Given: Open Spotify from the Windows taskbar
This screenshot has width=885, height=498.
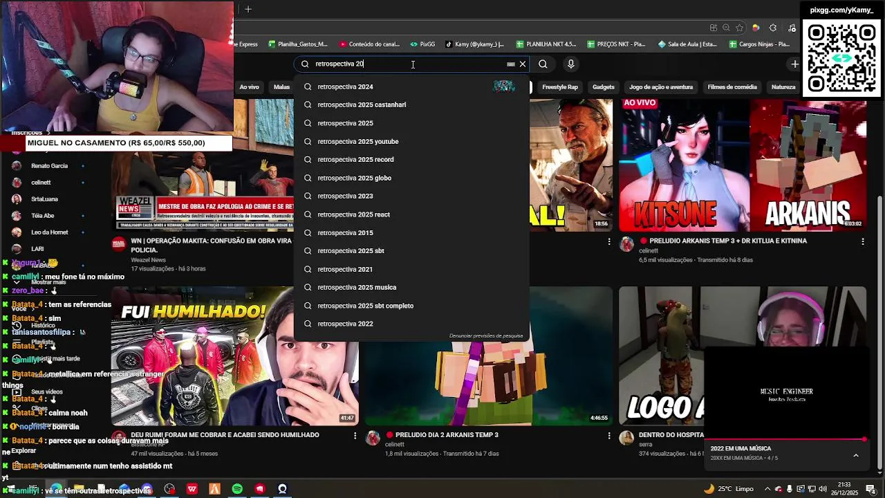Looking at the screenshot, I should click(x=237, y=489).
